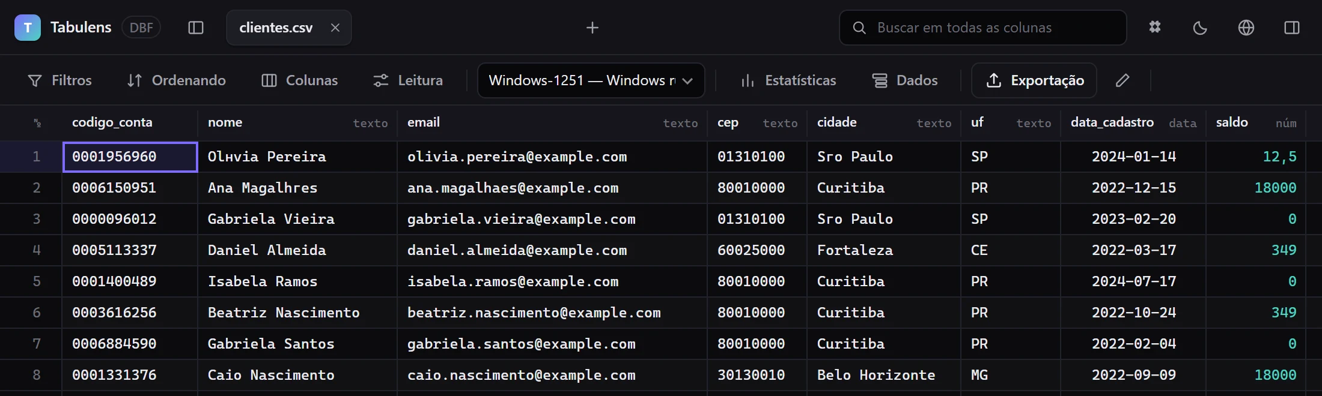
Task: Select row number 6
Action: click(x=31, y=313)
